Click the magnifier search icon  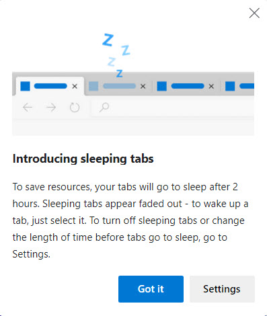[x=104, y=108]
